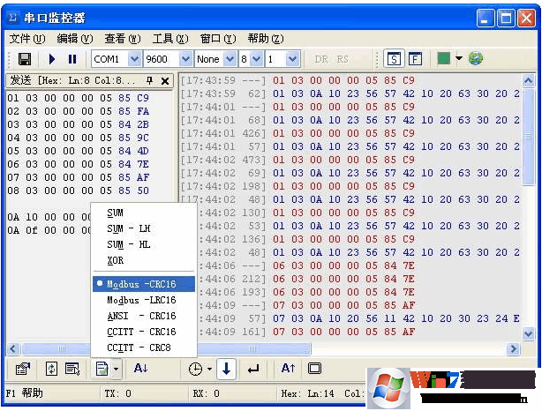Click the properties icon in bottom toolbar
This screenshot has width=542, height=411.
(23, 369)
